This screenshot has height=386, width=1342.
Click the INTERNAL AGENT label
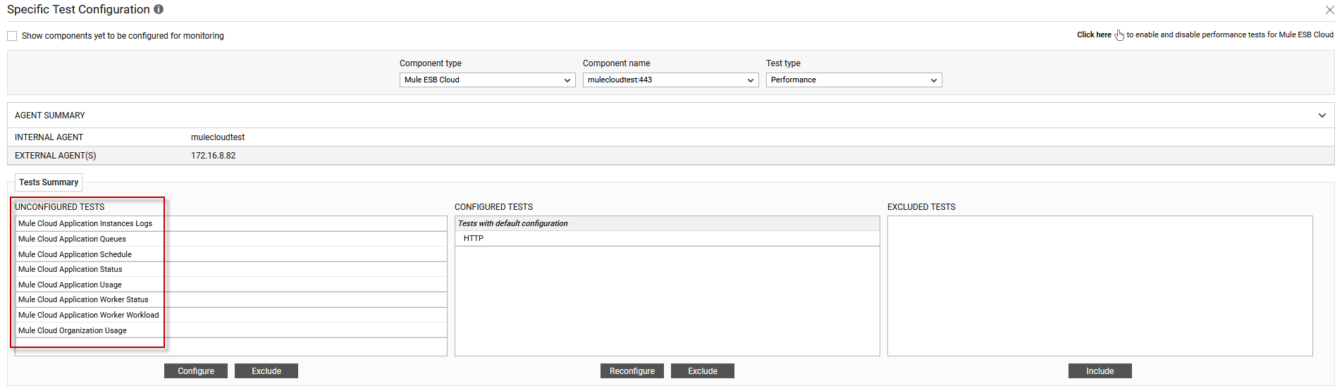click(49, 137)
